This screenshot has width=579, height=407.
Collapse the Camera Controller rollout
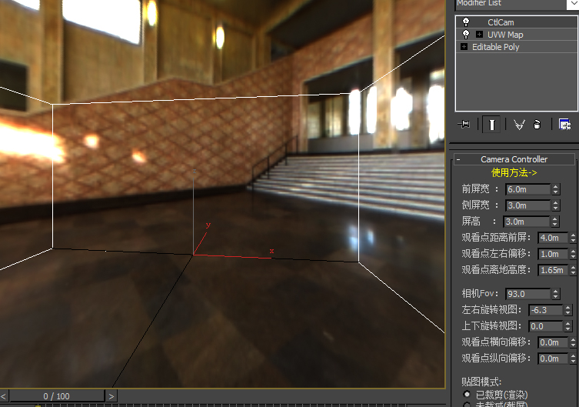tap(459, 159)
